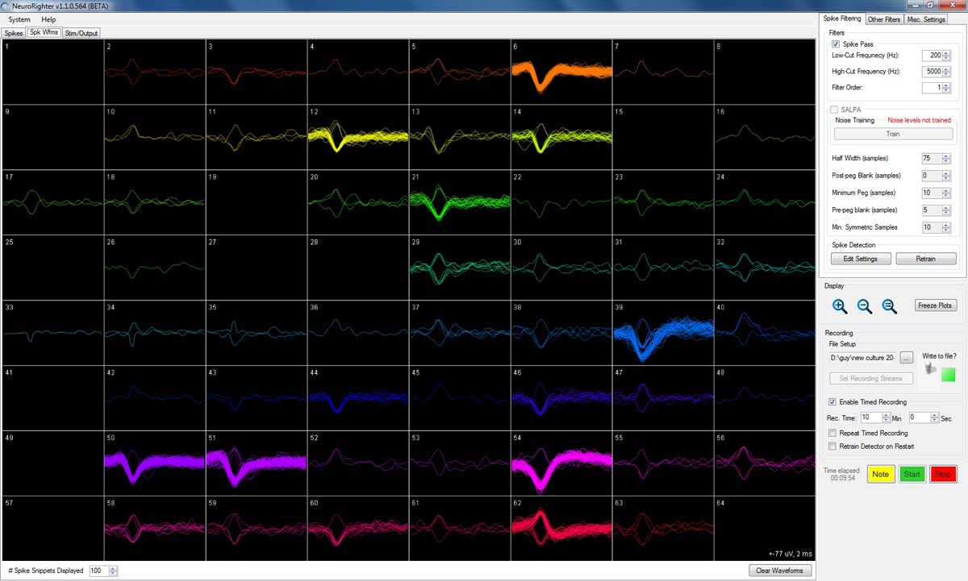The image size is (968, 581).
Task: Click the zoom in magnifier icon
Action: [x=840, y=306]
